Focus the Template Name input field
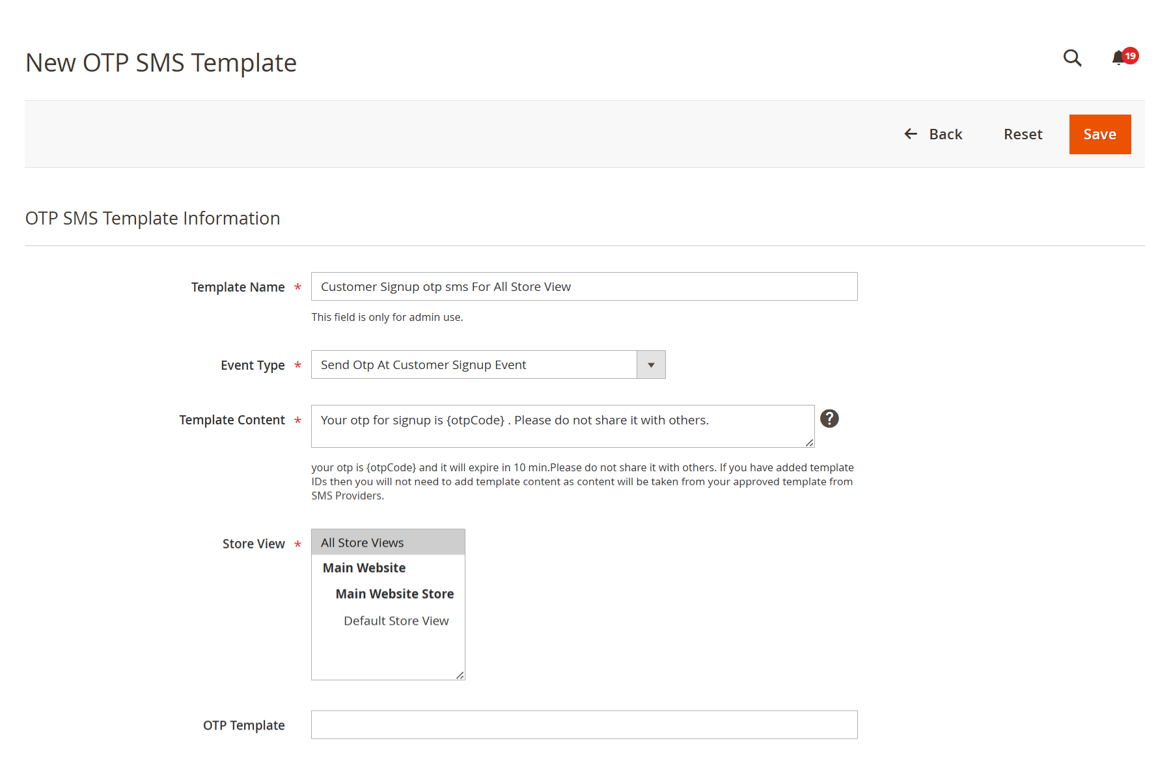This screenshot has height=770, width=1171. pyautogui.click(x=585, y=286)
